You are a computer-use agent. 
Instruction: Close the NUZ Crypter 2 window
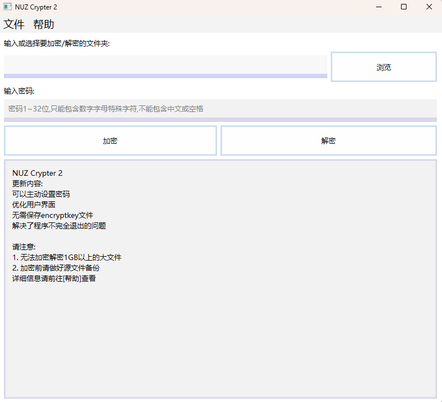tap(429, 7)
